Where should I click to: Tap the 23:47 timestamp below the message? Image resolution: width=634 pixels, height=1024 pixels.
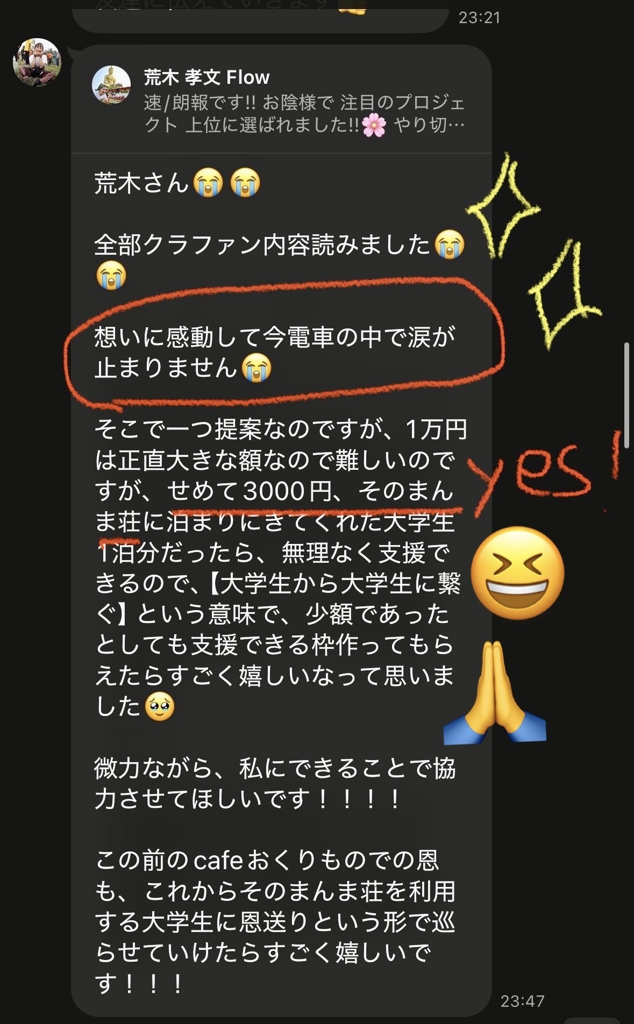tap(522, 1001)
